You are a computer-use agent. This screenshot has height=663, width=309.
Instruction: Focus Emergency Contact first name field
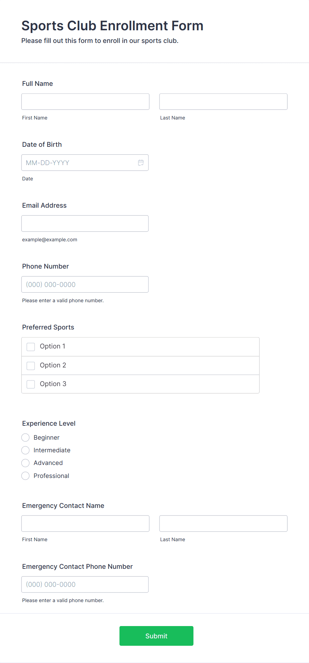pyautogui.click(x=85, y=524)
